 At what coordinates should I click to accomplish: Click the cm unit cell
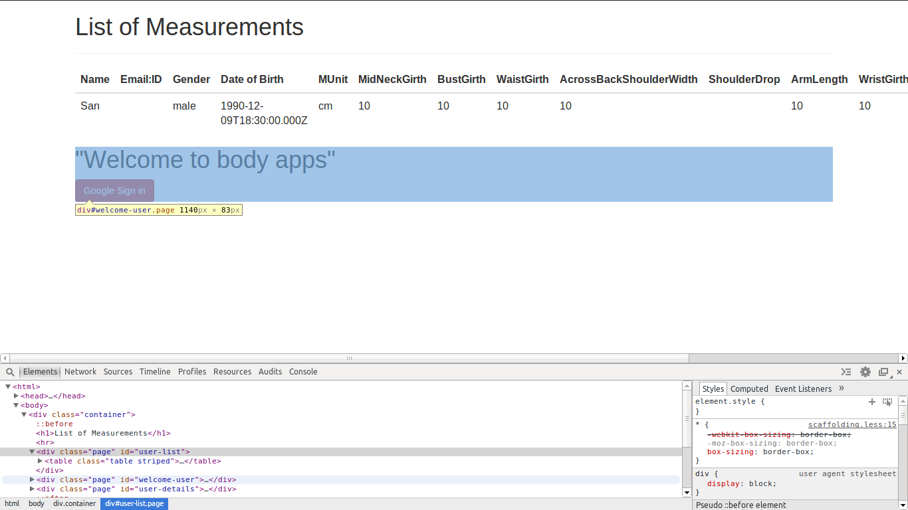click(x=325, y=106)
